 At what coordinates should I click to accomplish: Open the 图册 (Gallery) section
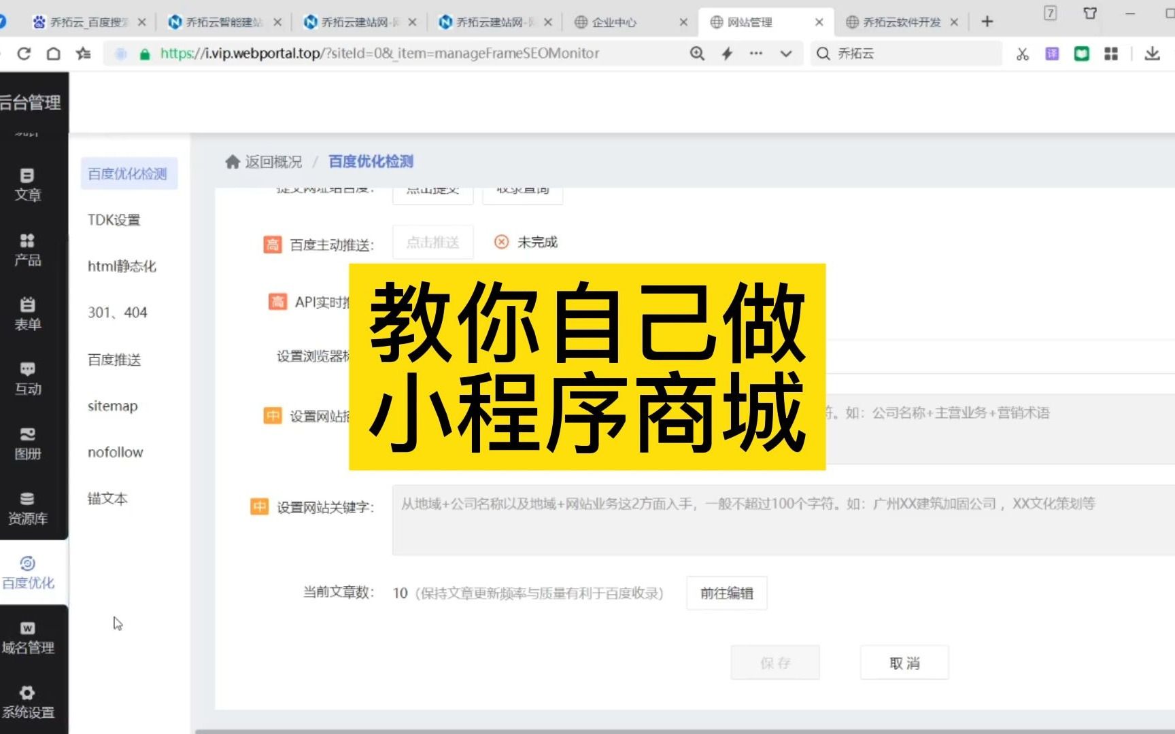27,443
